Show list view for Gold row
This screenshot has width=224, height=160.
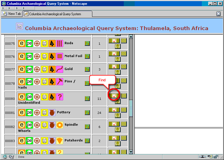point(124,67)
